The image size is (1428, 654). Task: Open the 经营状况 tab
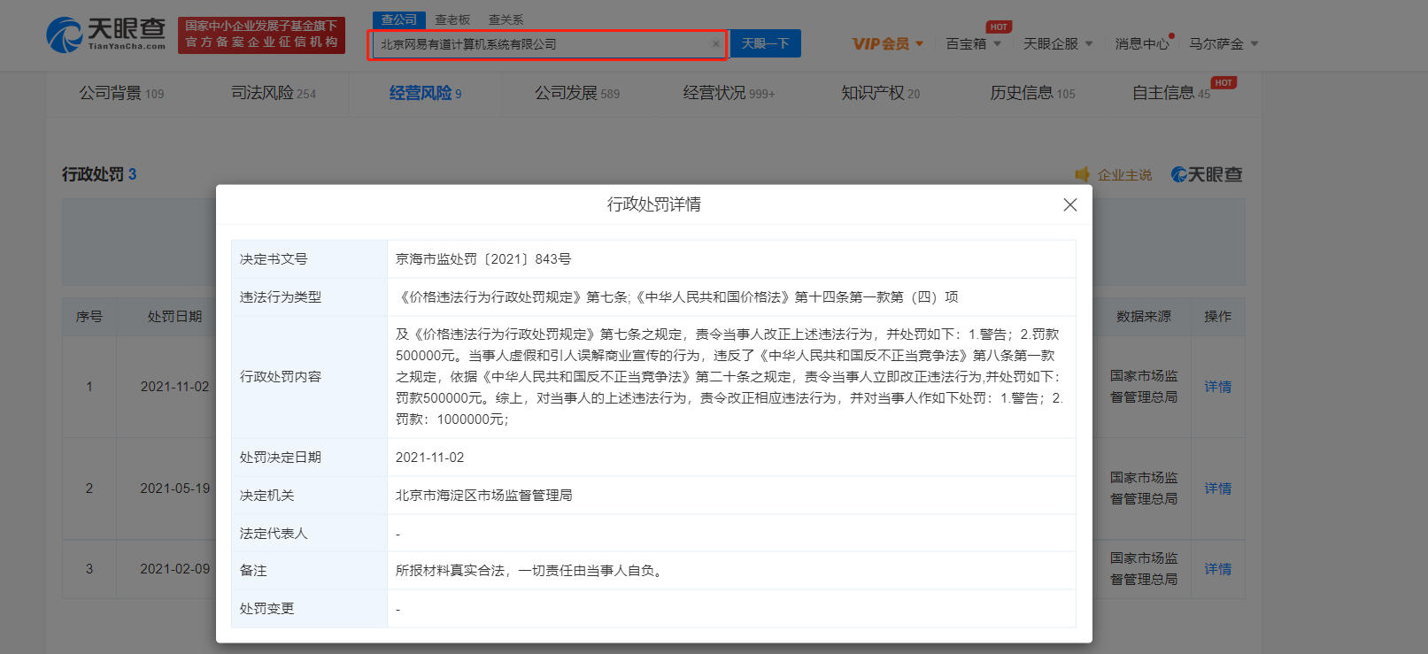729,93
